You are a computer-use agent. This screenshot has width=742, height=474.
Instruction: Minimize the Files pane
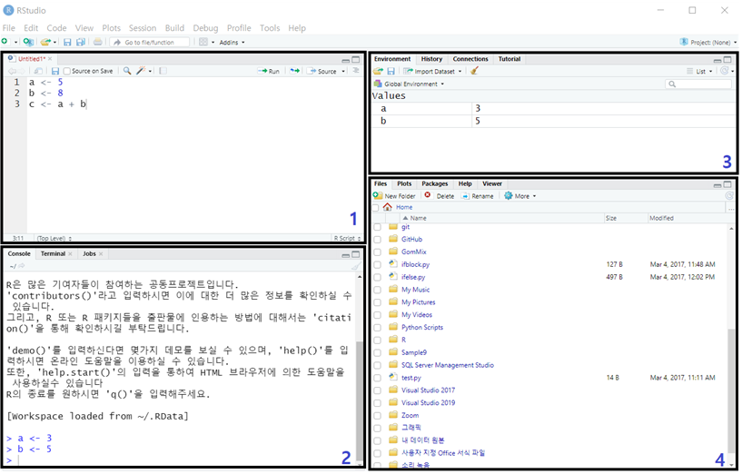[x=717, y=185]
